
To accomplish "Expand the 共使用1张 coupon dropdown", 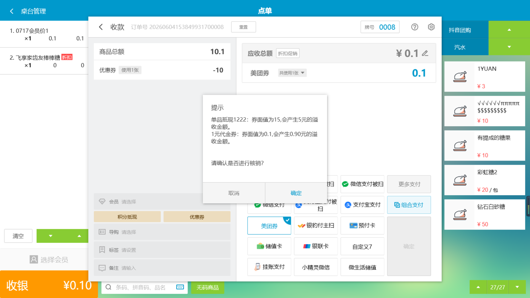I will 292,73.
